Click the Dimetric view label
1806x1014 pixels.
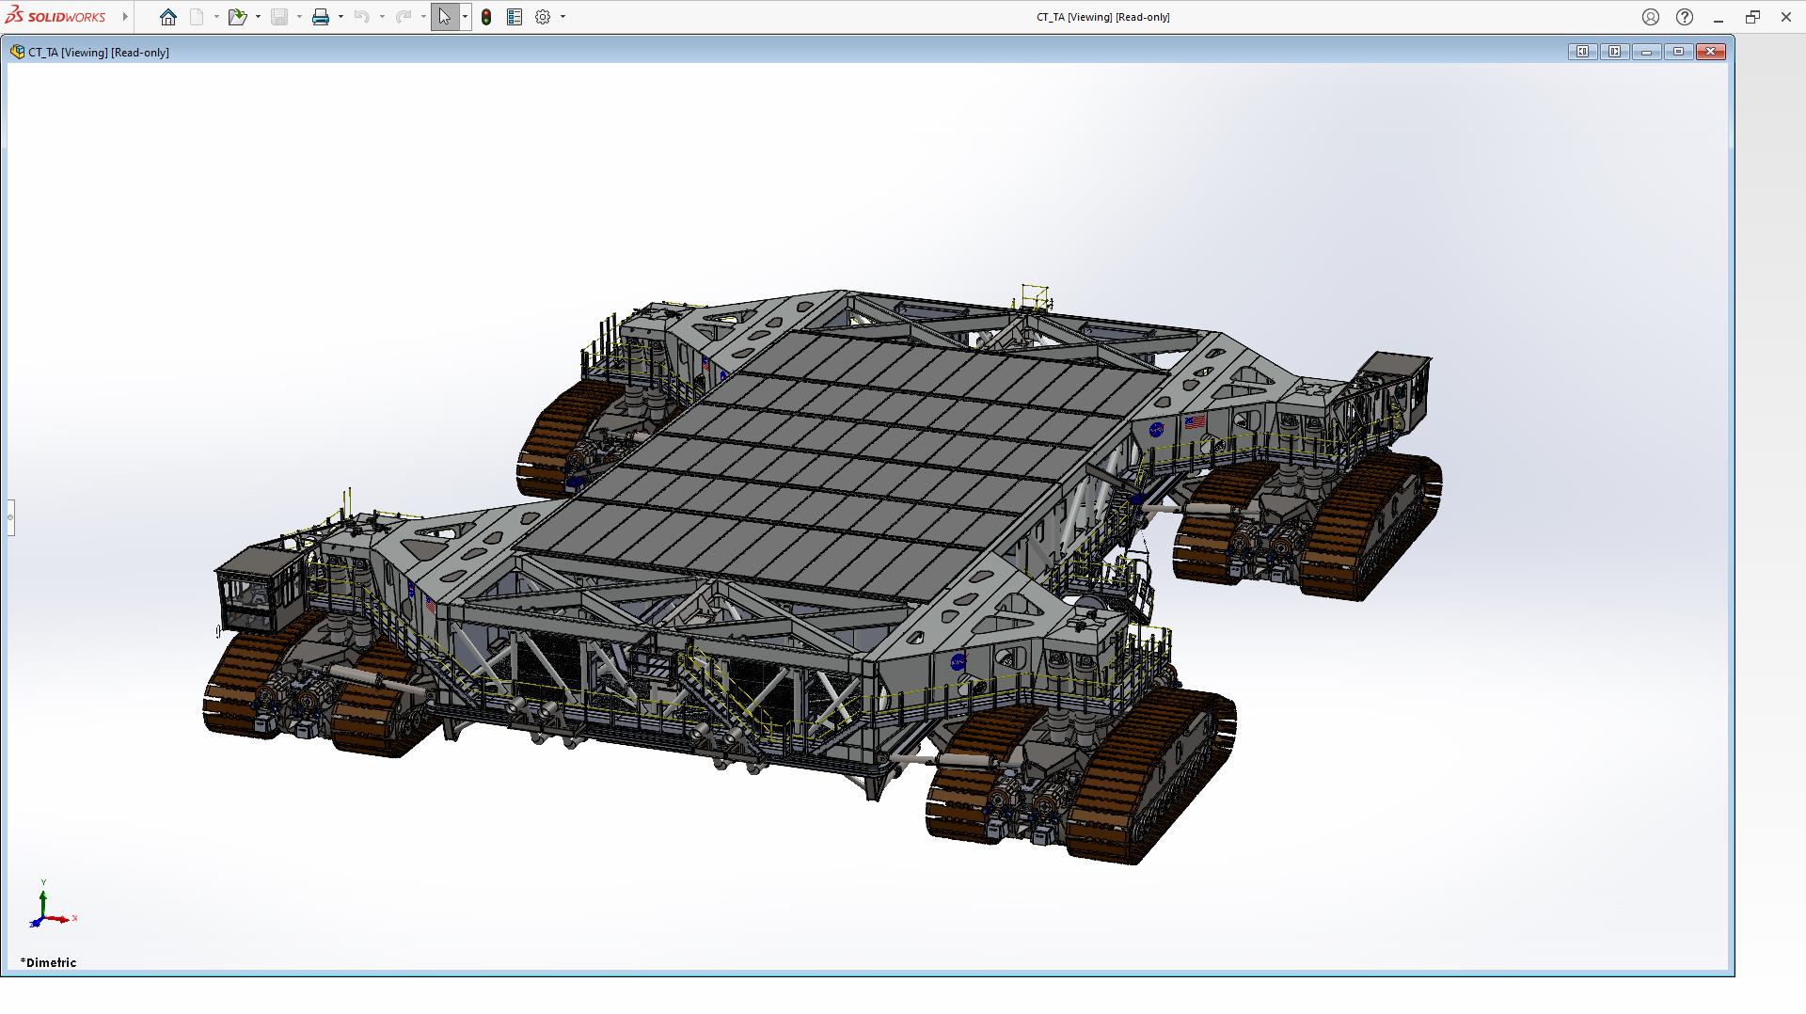(x=49, y=962)
